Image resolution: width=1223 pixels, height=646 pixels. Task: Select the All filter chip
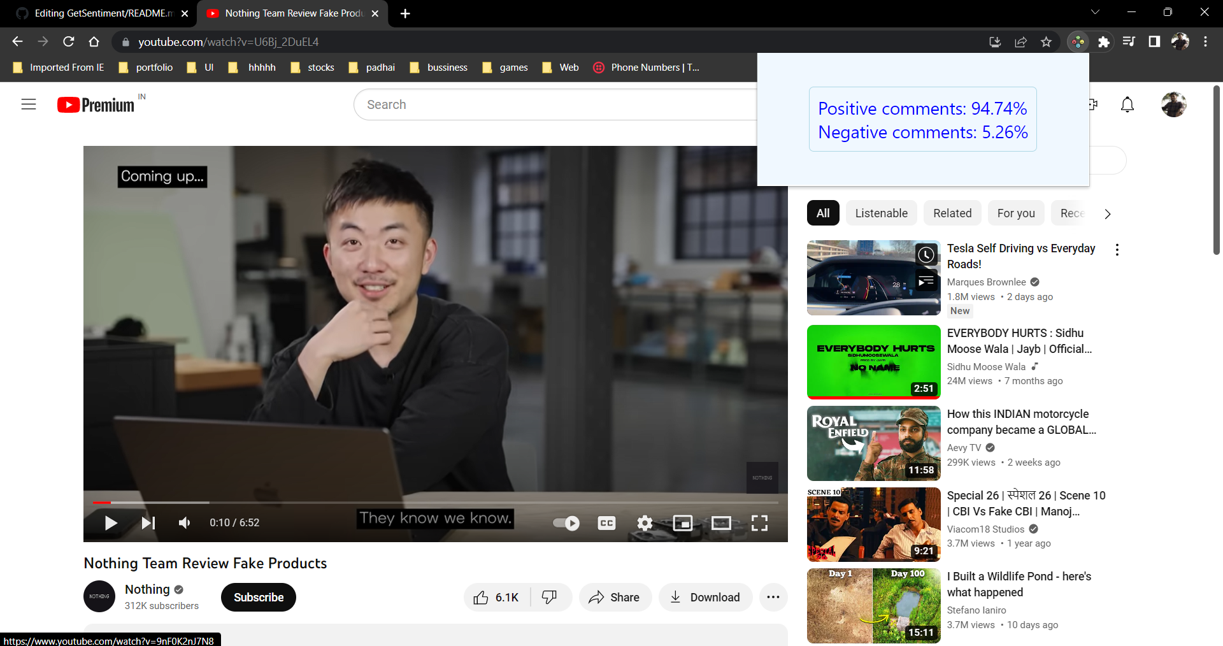(823, 213)
